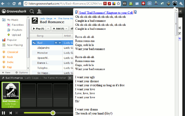Viewport: 185px width, 116px height.
Task: Open Favorites in sidebar
Action: pos(15,25)
